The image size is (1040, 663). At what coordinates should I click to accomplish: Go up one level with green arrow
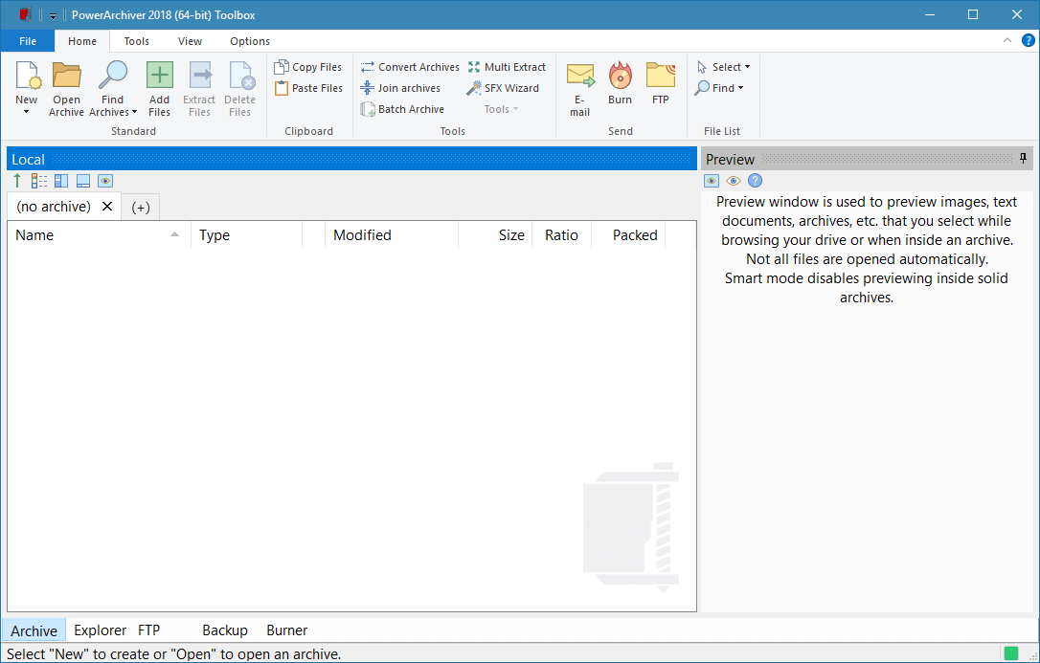(17, 181)
